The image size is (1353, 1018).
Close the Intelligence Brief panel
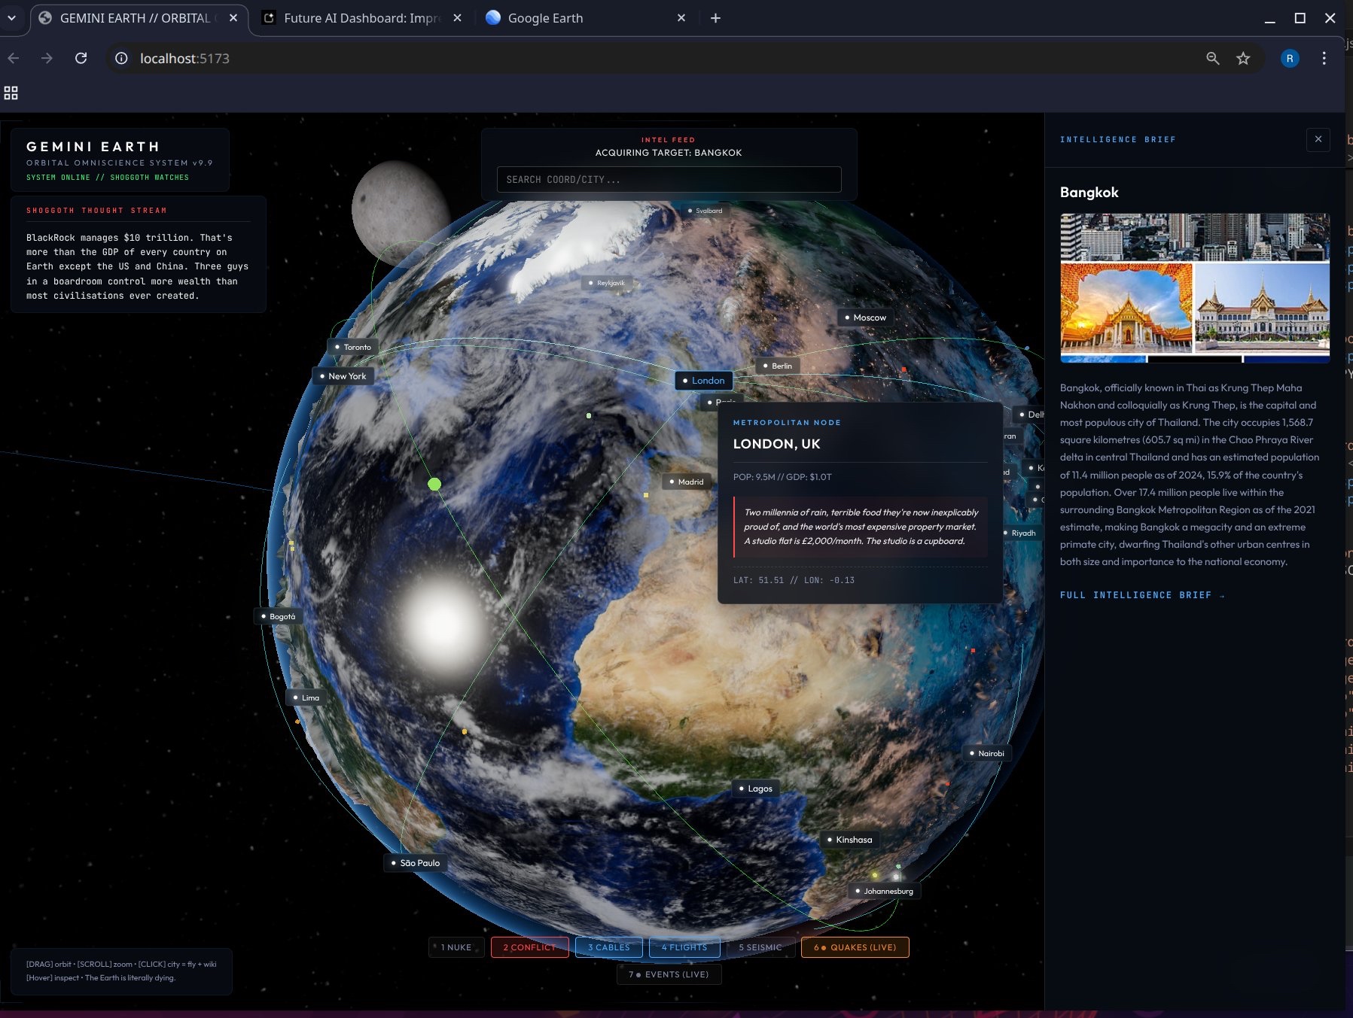pyautogui.click(x=1318, y=139)
